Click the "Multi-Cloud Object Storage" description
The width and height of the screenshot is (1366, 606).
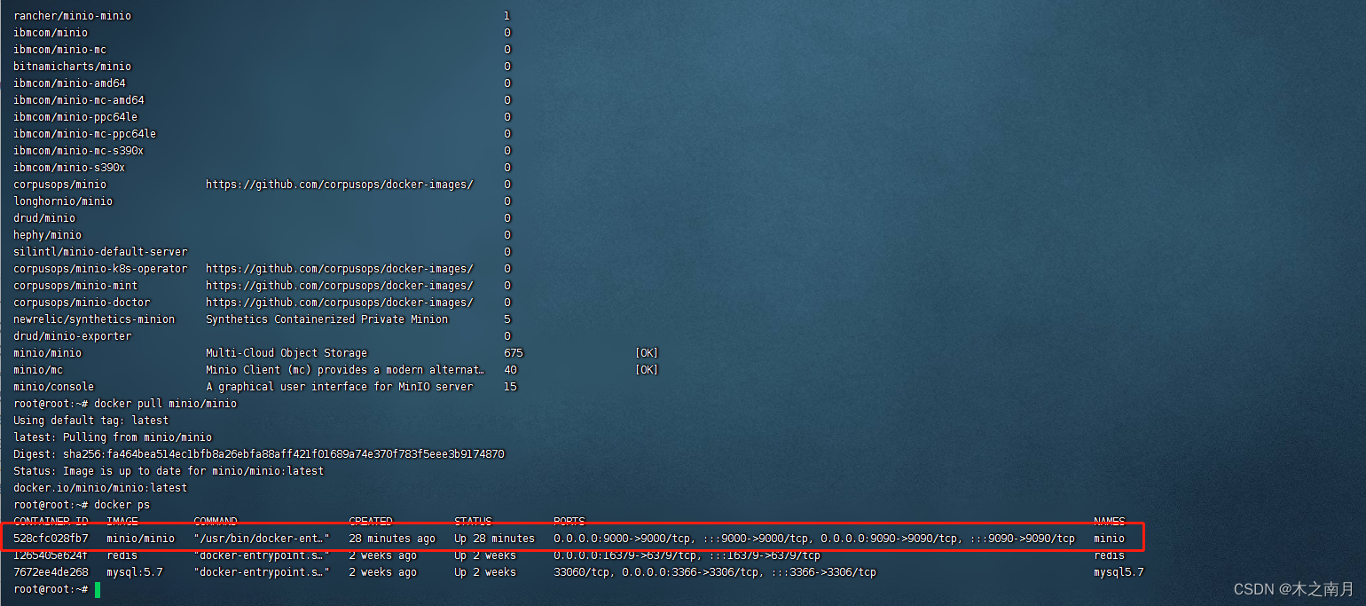(x=287, y=353)
